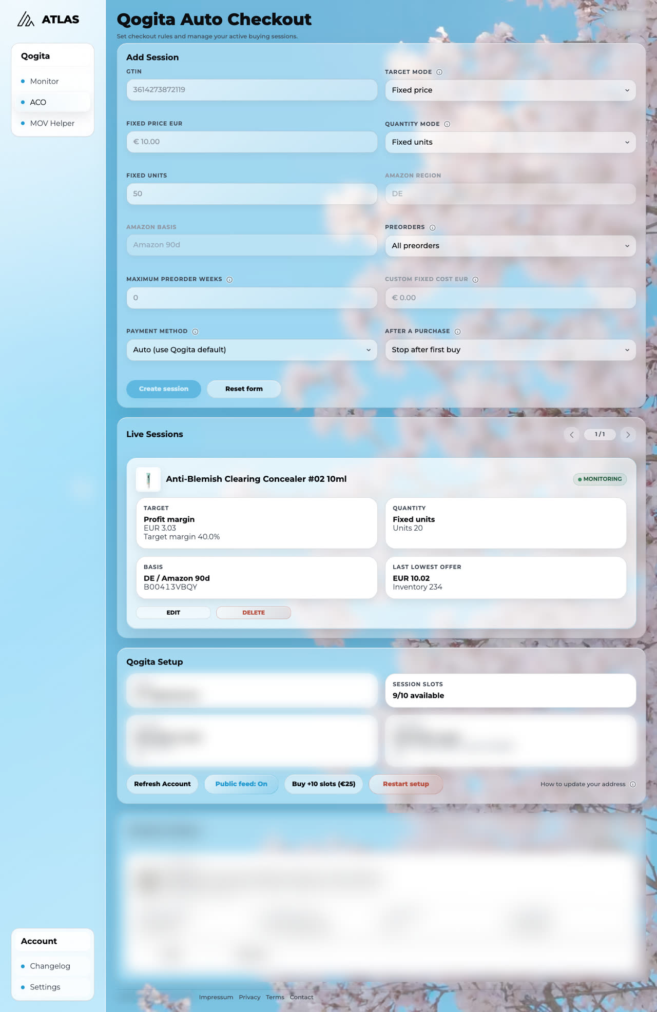Open the Quantity Mode dropdown

point(510,142)
